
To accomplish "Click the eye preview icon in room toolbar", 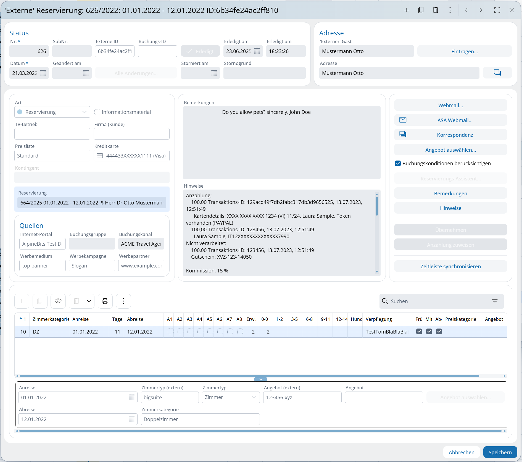I will 58,301.
